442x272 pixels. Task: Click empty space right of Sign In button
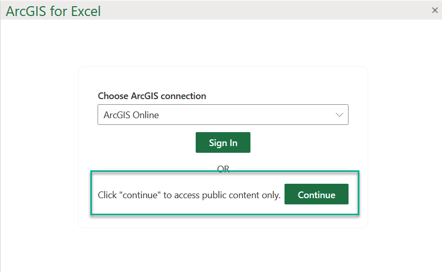[299, 143]
